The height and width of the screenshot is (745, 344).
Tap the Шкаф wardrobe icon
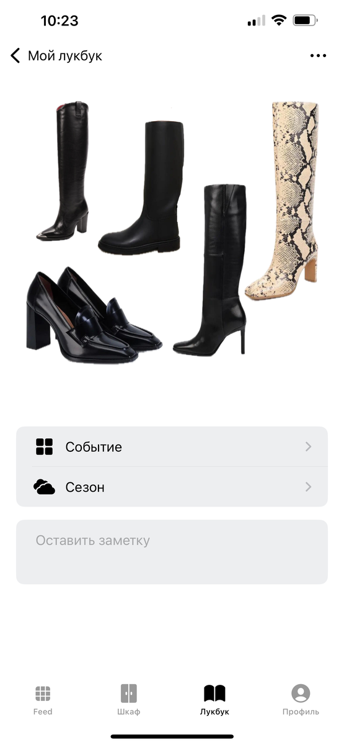pos(128,693)
